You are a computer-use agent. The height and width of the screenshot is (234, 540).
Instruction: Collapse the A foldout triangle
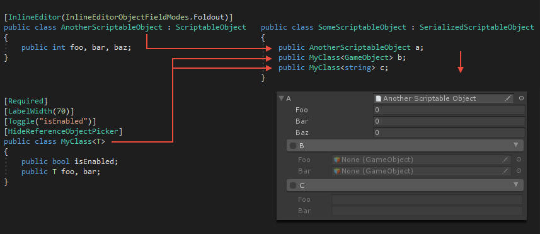[x=282, y=98]
